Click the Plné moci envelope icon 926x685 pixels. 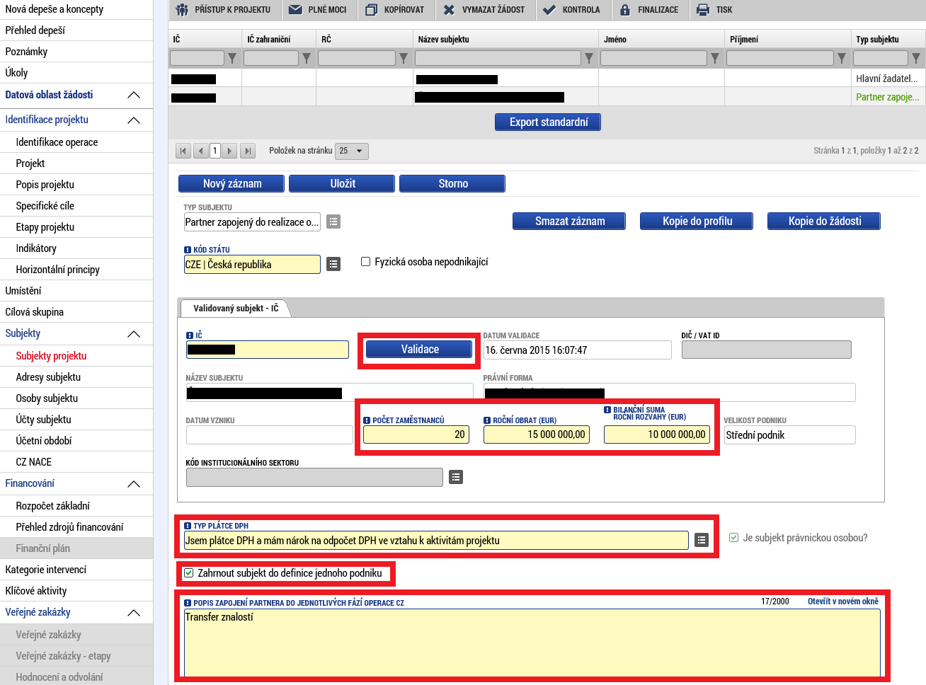click(x=296, y=10)
